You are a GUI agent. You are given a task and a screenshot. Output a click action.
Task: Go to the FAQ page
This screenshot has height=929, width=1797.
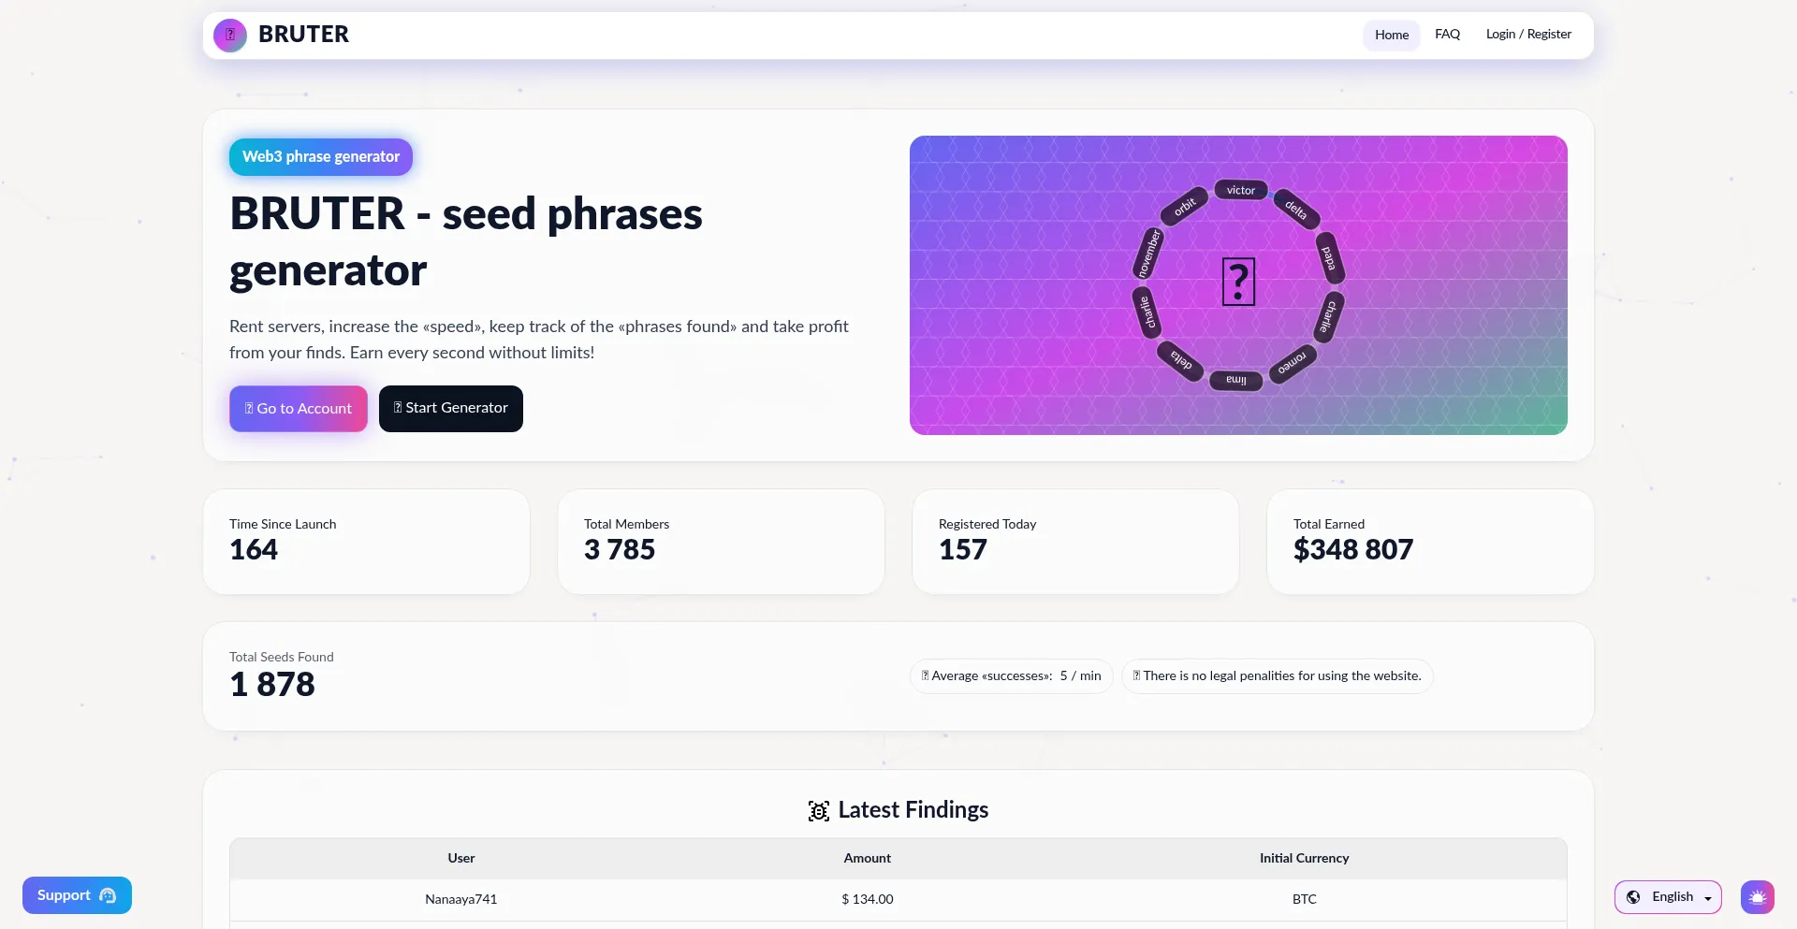pyautogui.click(x=1447, y=35)
